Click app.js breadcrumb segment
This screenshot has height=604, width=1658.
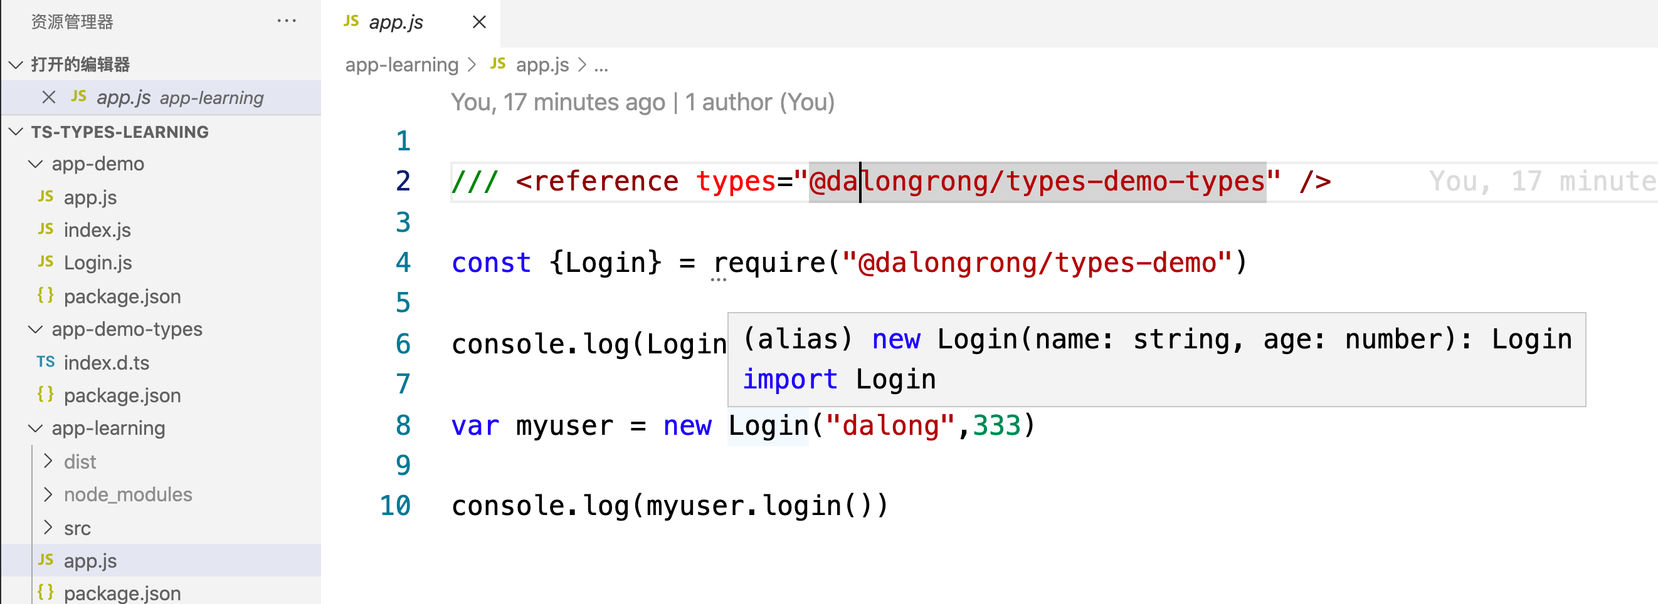(542, 65)
